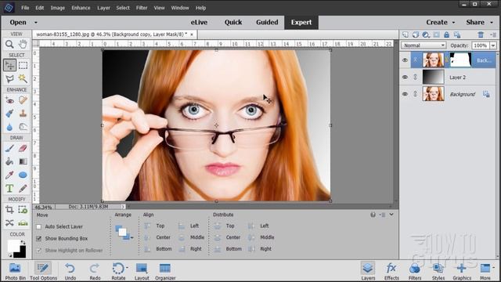Hide the Background layer eye
Screen dimensions: 501x282
click(405, 94)
